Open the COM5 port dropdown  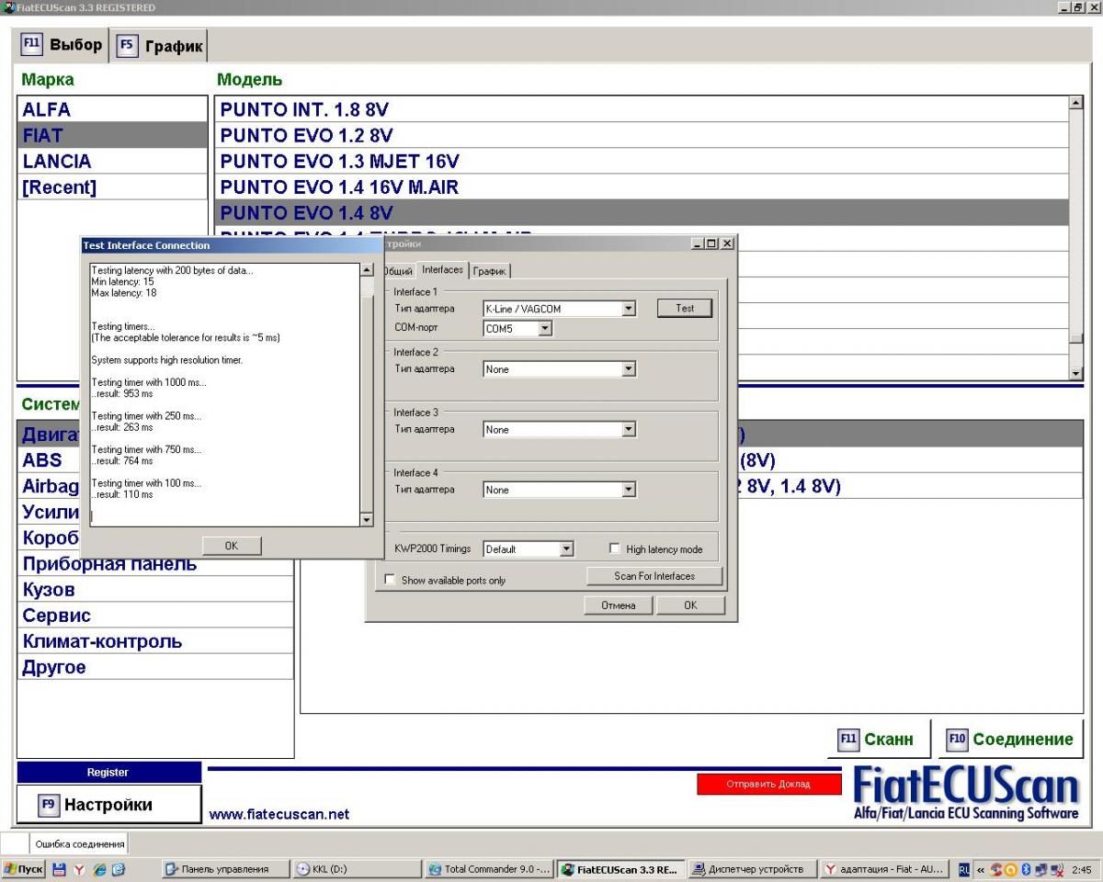[545, 328]
